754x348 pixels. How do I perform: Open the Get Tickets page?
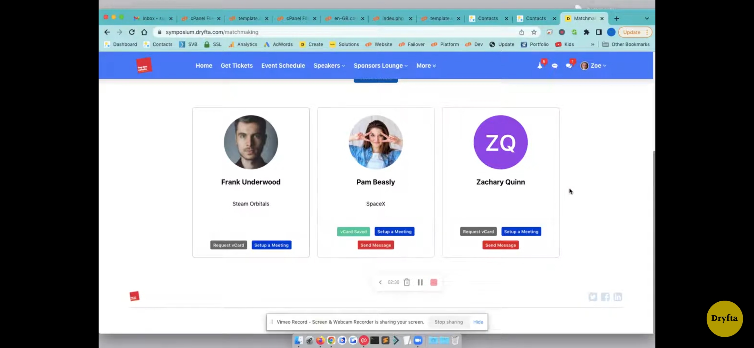click(237, 65)
